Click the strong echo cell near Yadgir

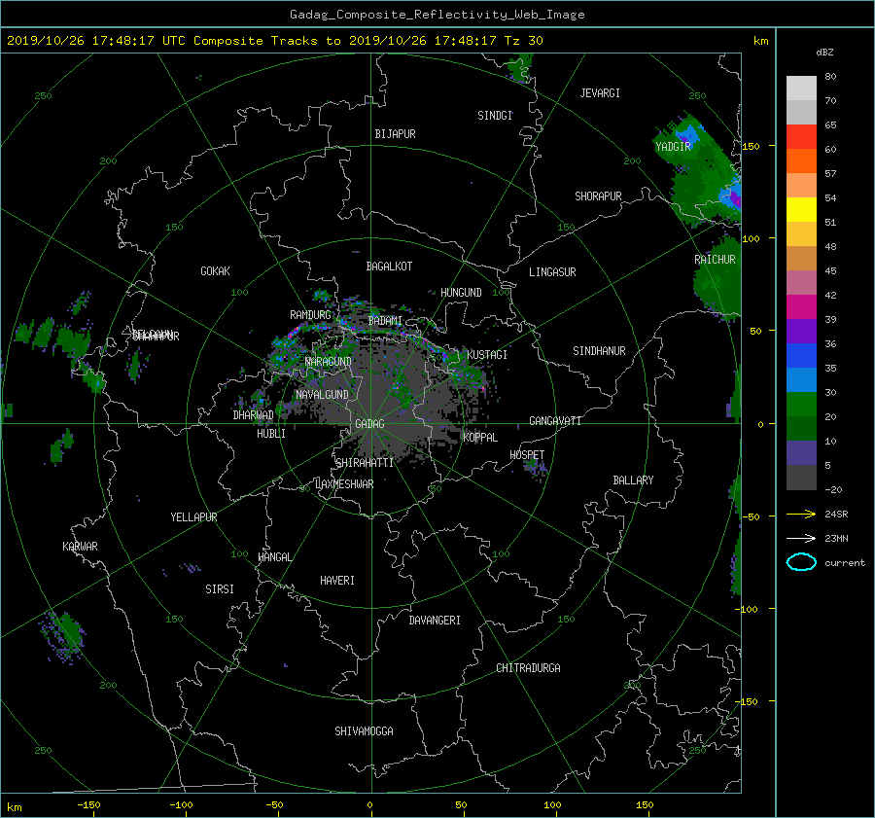click(x=687, y=135)
